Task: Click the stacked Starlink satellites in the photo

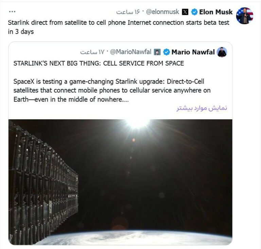Action: point(41,183)
